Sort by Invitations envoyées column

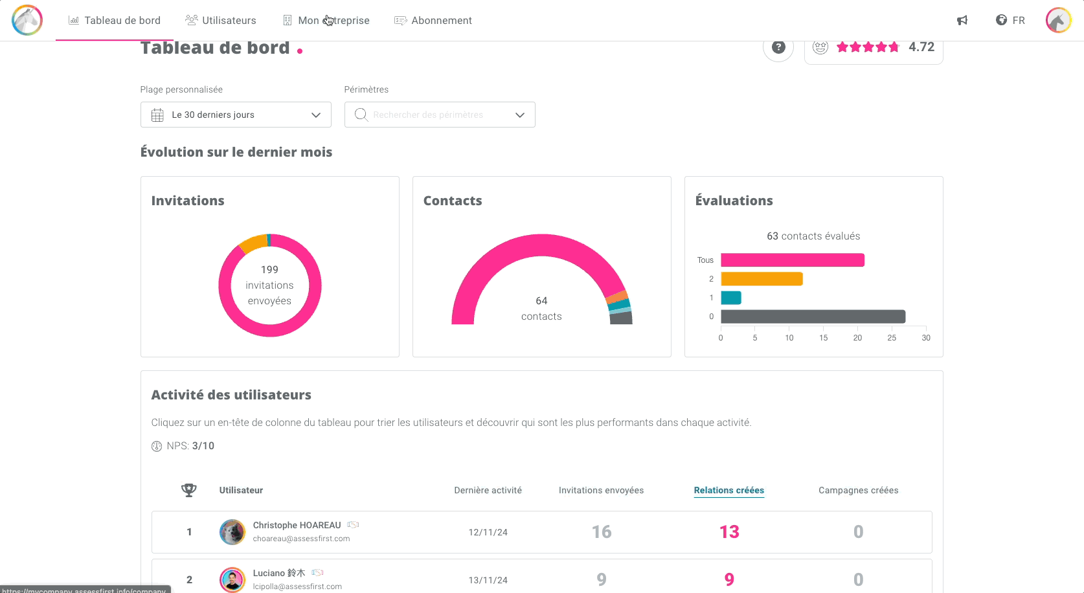[x=601, y=490]
